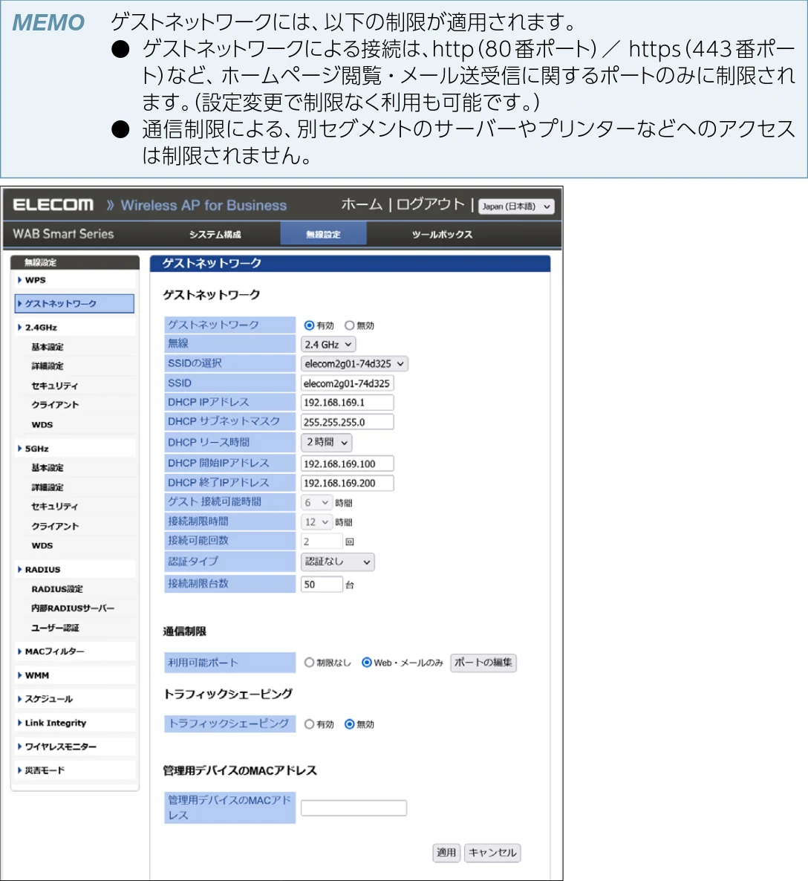Switch to the ツールボックス tab
The height and width of the screenshot is (881, 808).
pos(442,234)
